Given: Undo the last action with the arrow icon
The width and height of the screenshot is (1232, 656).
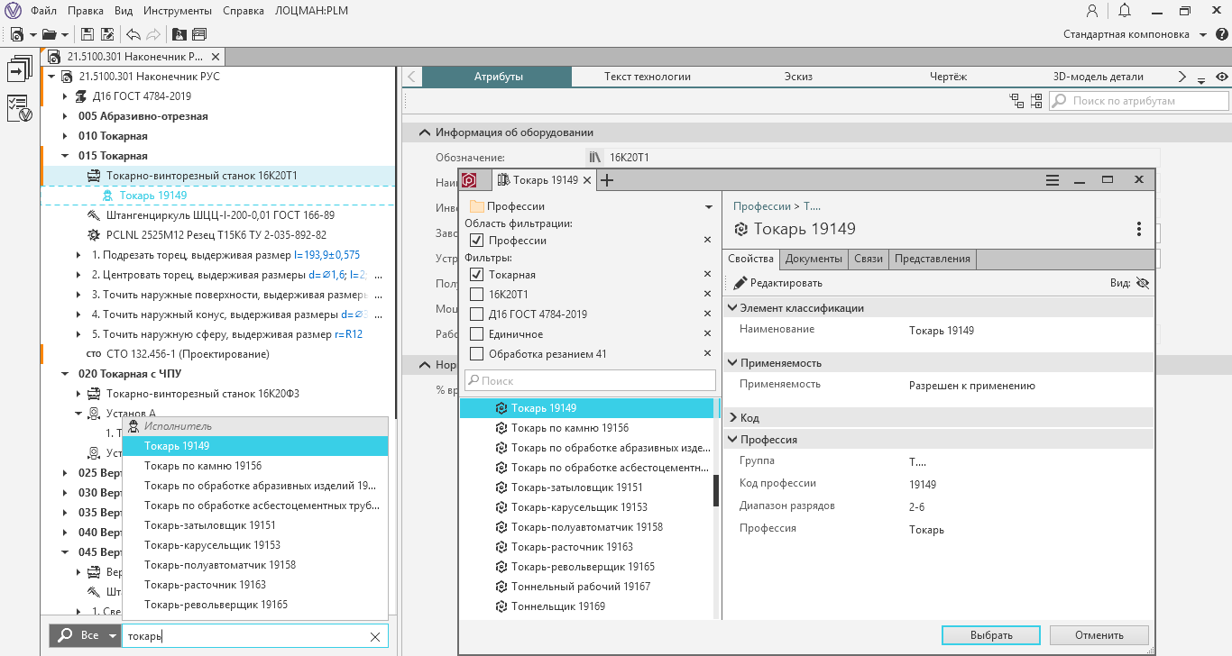Looking at the screenshot, I should (133, 34).
